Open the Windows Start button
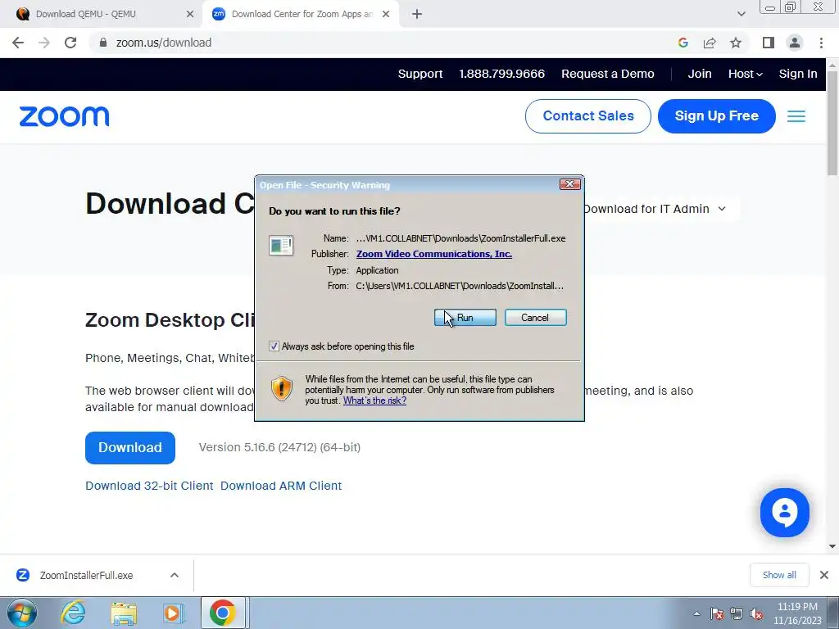 pyautogui.click(x=22, y=613)
